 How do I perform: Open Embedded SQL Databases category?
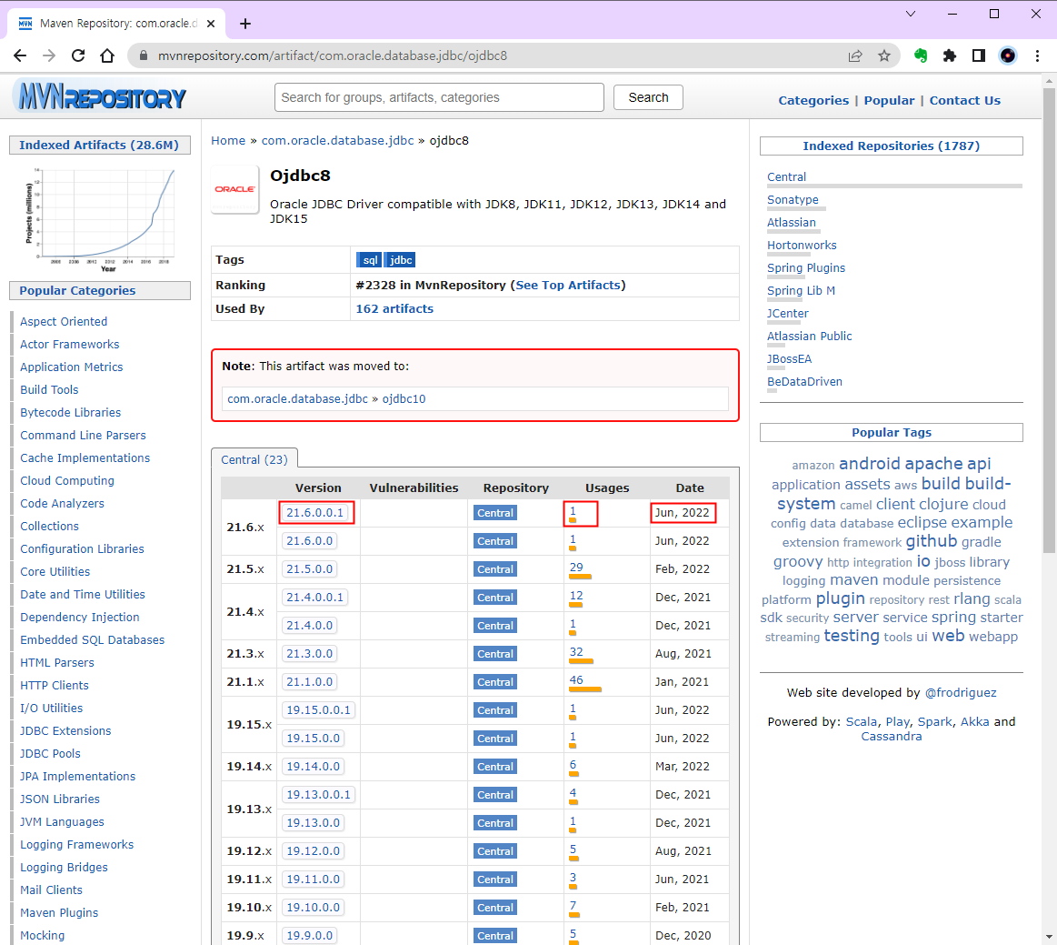[x=93, y=640]
